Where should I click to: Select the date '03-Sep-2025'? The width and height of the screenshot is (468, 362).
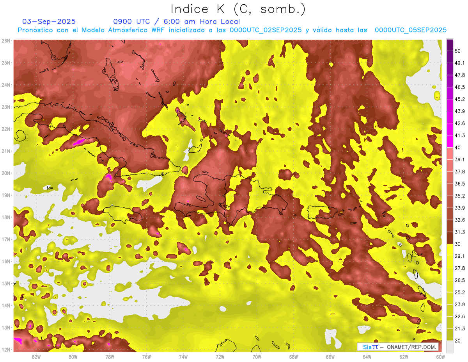tap(49, 21)
